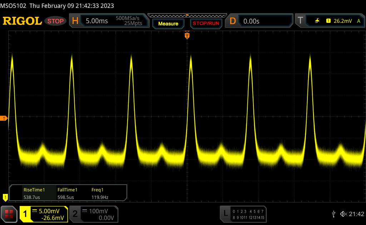Click the USB connection status icon

[x=333, y=214]
